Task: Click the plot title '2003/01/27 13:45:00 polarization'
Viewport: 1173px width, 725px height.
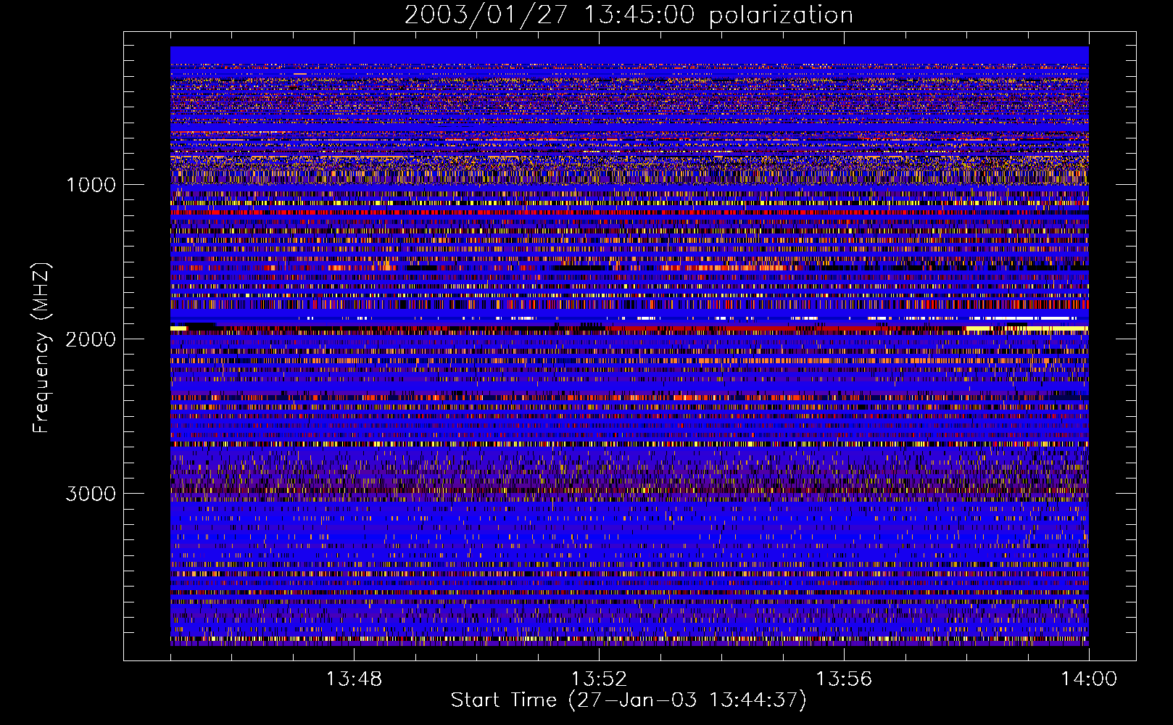Action: tap(629, 15)
